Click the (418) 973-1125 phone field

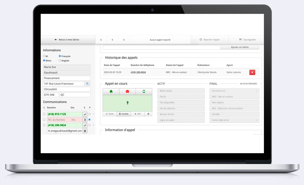[64, 114]
